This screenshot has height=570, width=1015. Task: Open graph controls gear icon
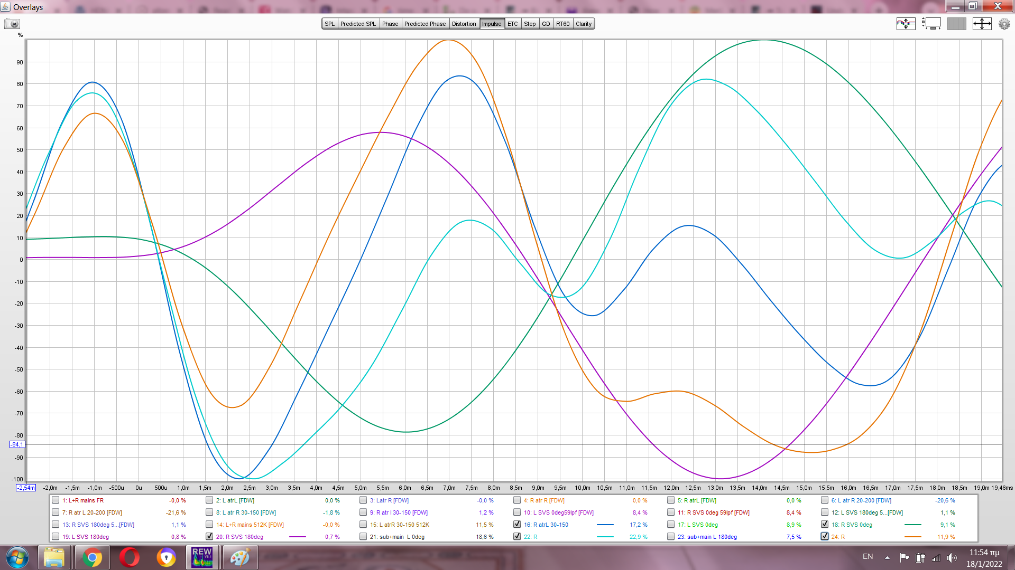(1004, 24)
